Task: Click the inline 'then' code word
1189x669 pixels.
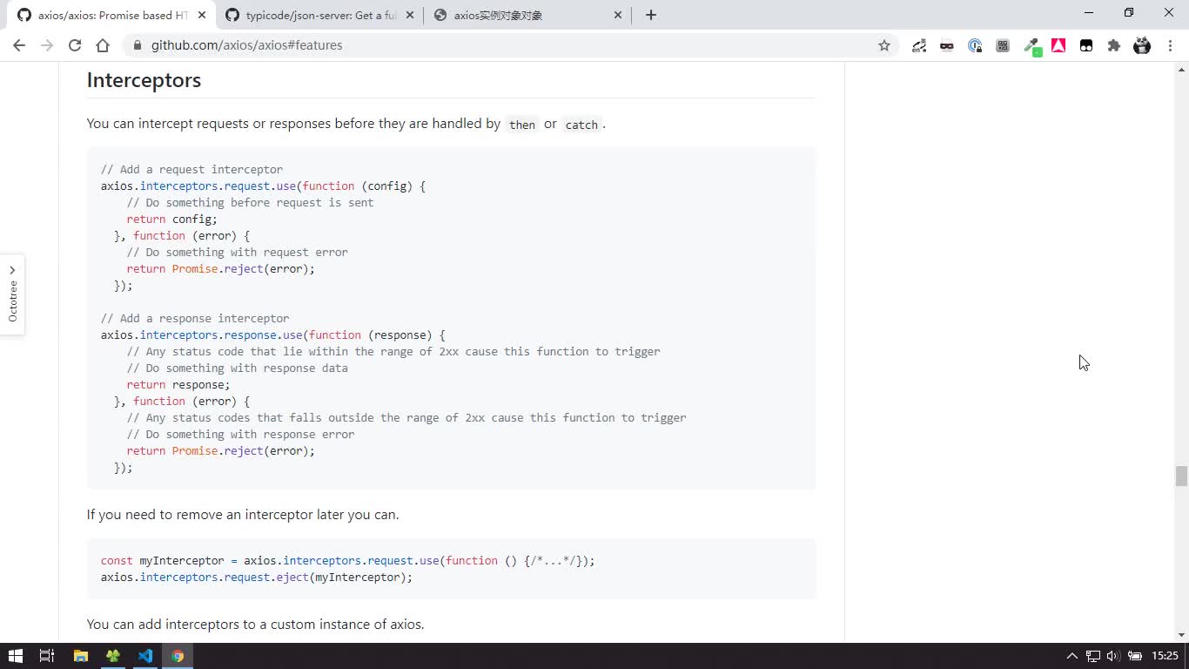Action: [522, 125]
